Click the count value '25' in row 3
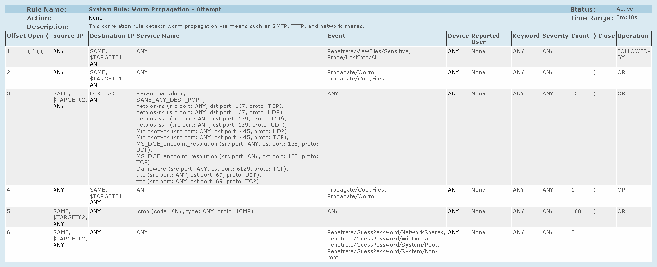Viewport: 657px width, 267px height. [x=575, y=93]
